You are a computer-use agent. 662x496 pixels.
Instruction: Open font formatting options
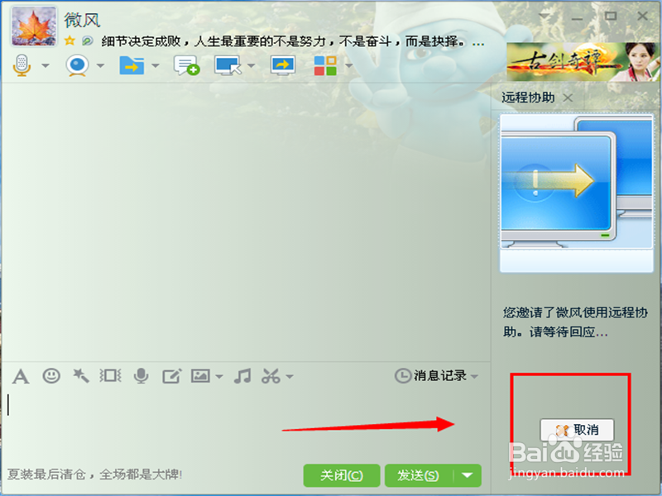pos(20,376)
